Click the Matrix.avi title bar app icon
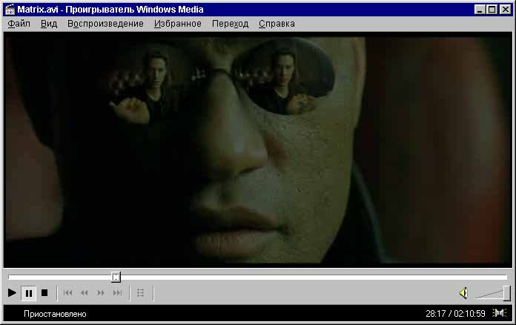 click(10, 9)
